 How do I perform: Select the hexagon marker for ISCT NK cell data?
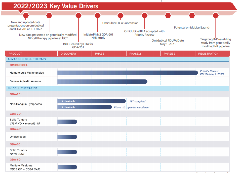point(49,16)
